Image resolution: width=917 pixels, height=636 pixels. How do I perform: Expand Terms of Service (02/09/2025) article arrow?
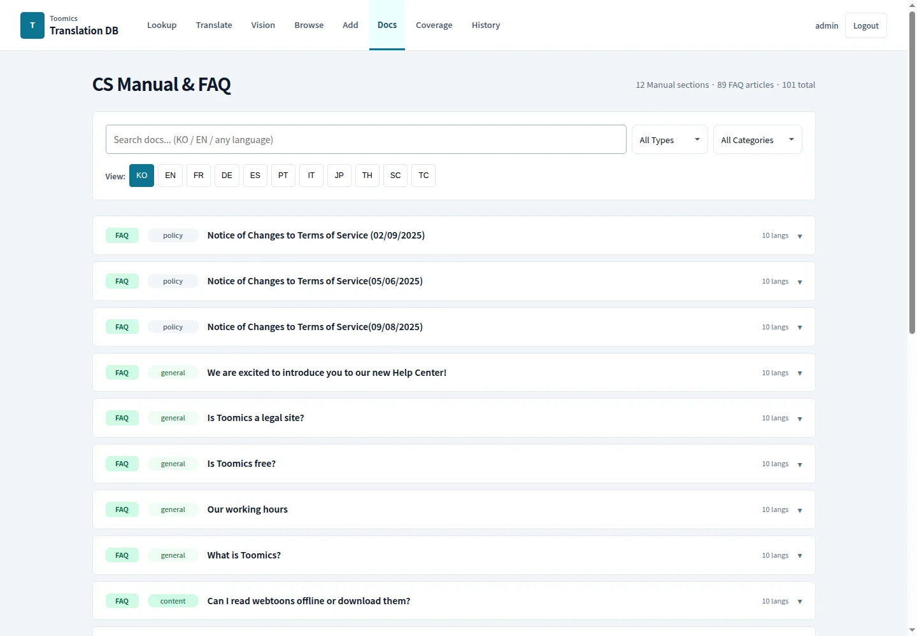click(x=800, y=236)
